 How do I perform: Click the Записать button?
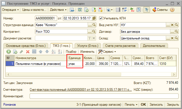click(x=156, y=105)
